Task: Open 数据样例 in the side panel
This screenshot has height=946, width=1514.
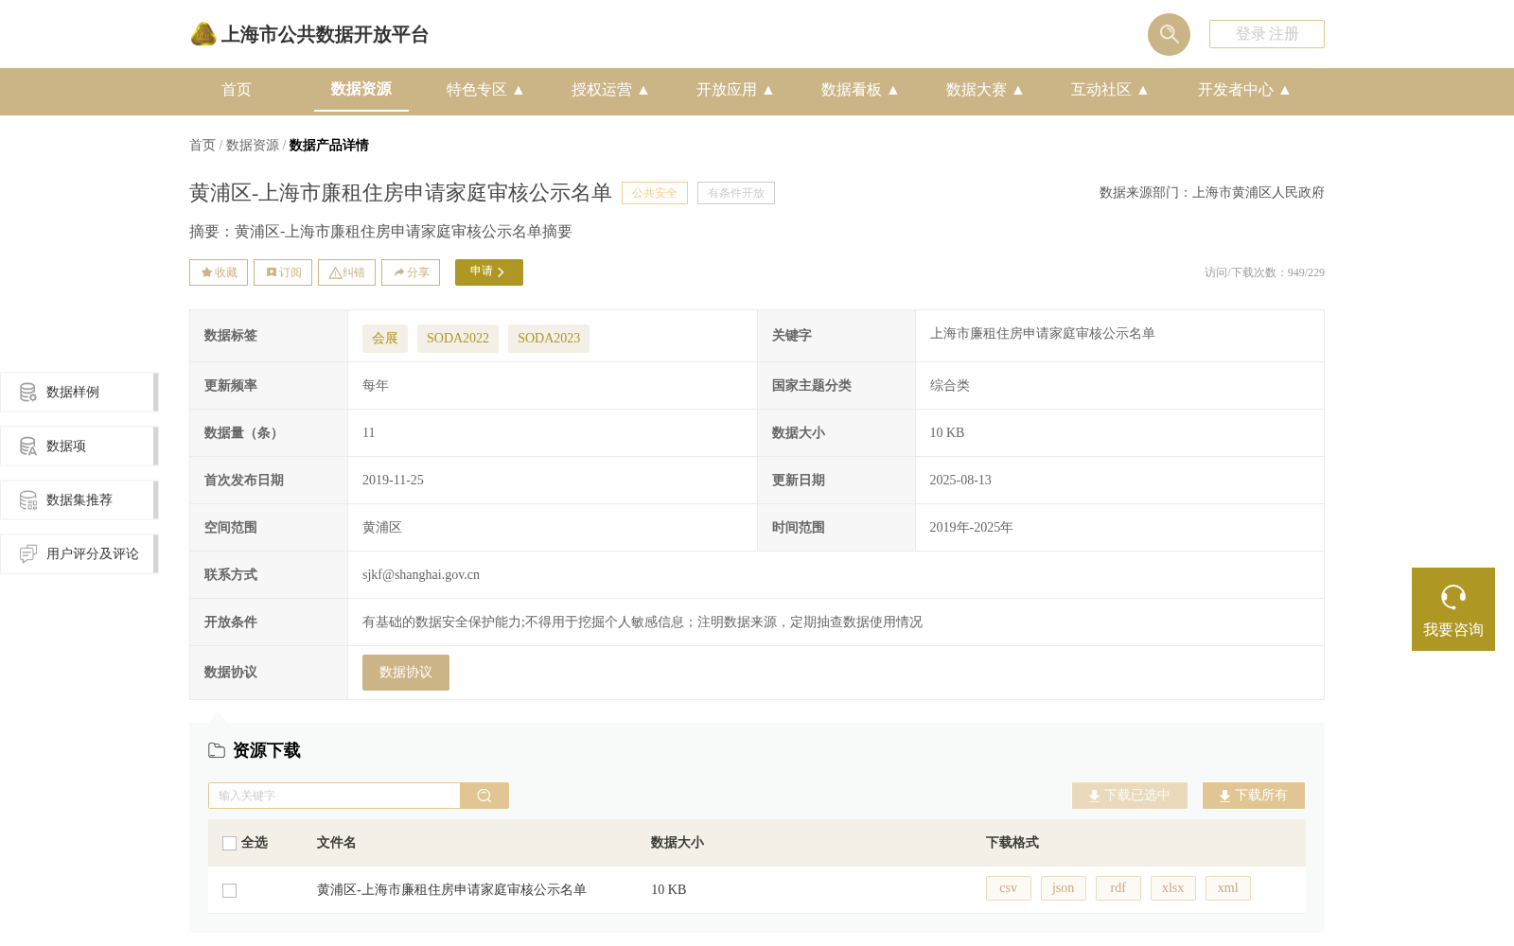Action: coord(79,392)
